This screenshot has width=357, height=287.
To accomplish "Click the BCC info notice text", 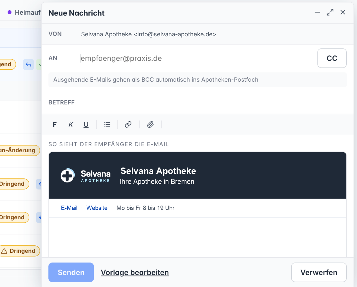I will [x=156, y=80].
